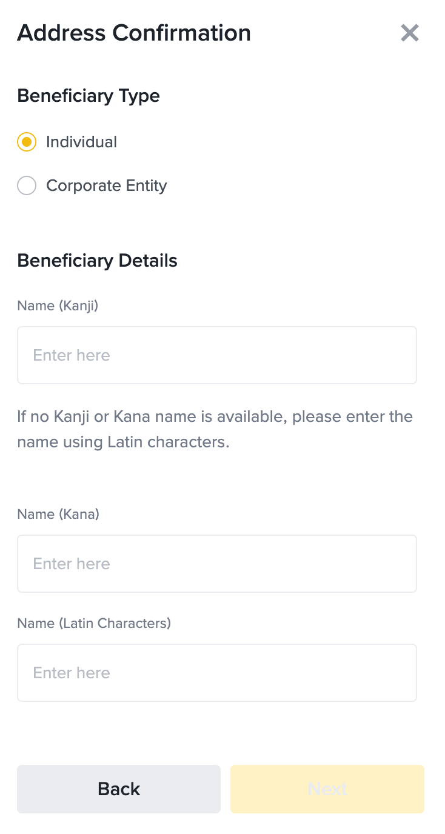Click "Enter here" placeholder under Latin Characters
Image resolution: width=445 pixels, height=834 pixels.
pos(72,673)
